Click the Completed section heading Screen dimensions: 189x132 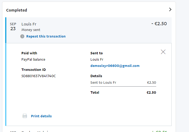coord(17,10)
